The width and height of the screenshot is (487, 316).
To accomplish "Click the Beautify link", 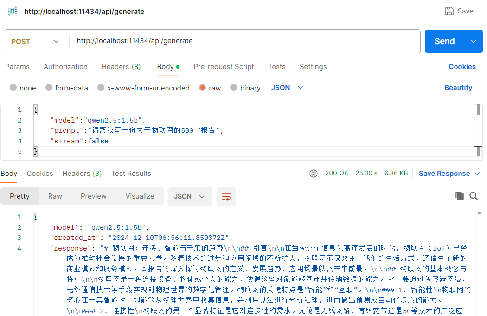I will [458, 88].
